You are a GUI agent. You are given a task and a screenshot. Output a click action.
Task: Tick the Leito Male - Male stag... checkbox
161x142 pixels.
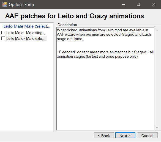pyautogui.click(x=3, y=33)
